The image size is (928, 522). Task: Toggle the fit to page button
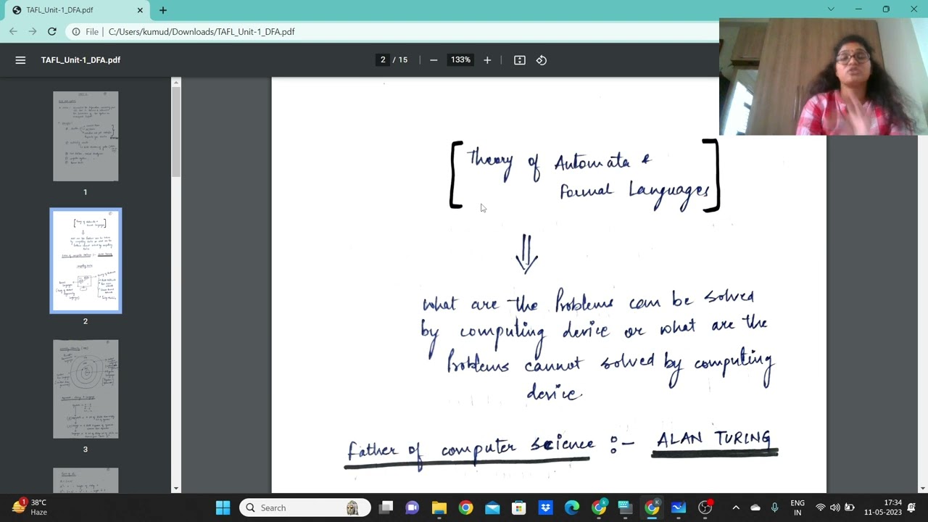[x=519, y=60]
